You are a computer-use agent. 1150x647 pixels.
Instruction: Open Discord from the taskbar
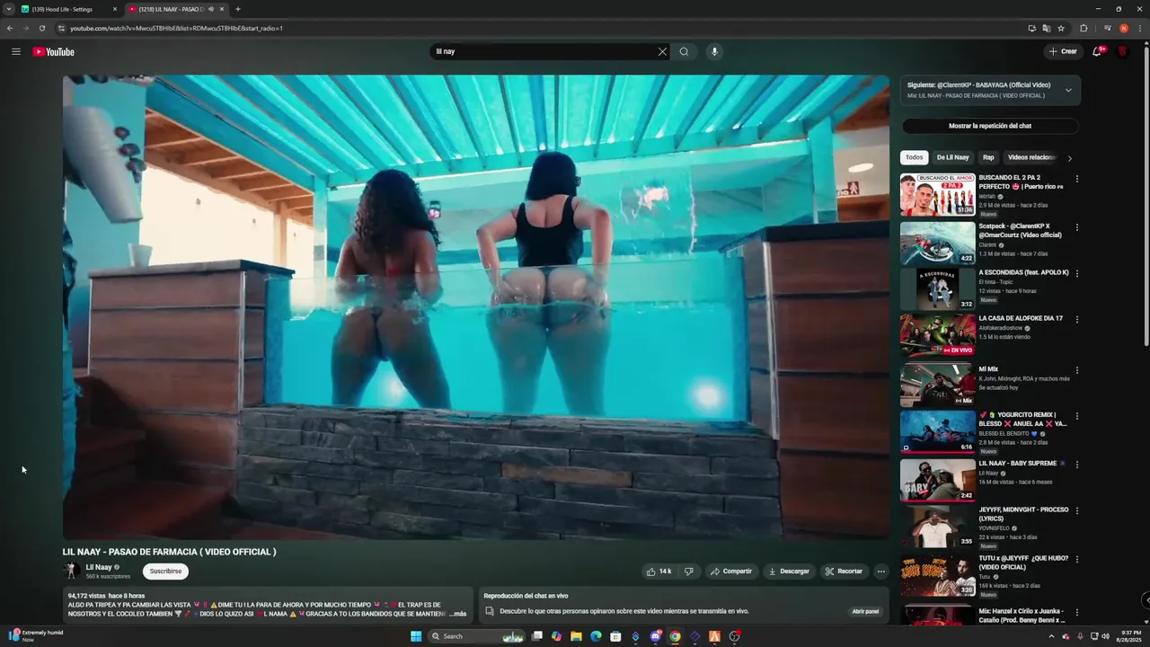pyautogui.click(x=657, y=636)
